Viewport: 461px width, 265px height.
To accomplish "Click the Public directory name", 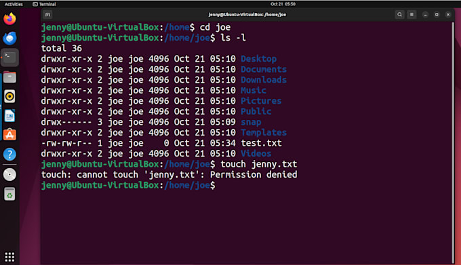I will (x=256, y=111).
